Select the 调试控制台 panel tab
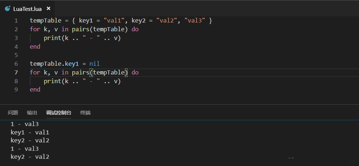Image resolution: width=359 pixels, height=166 pixels. (59, 113)
